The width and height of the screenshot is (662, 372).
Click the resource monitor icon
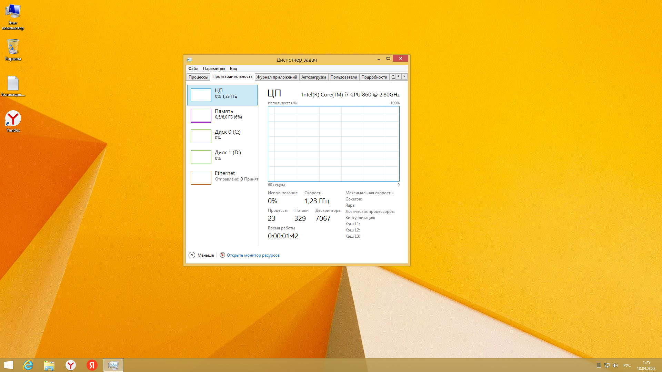click(x=222, y=255)
